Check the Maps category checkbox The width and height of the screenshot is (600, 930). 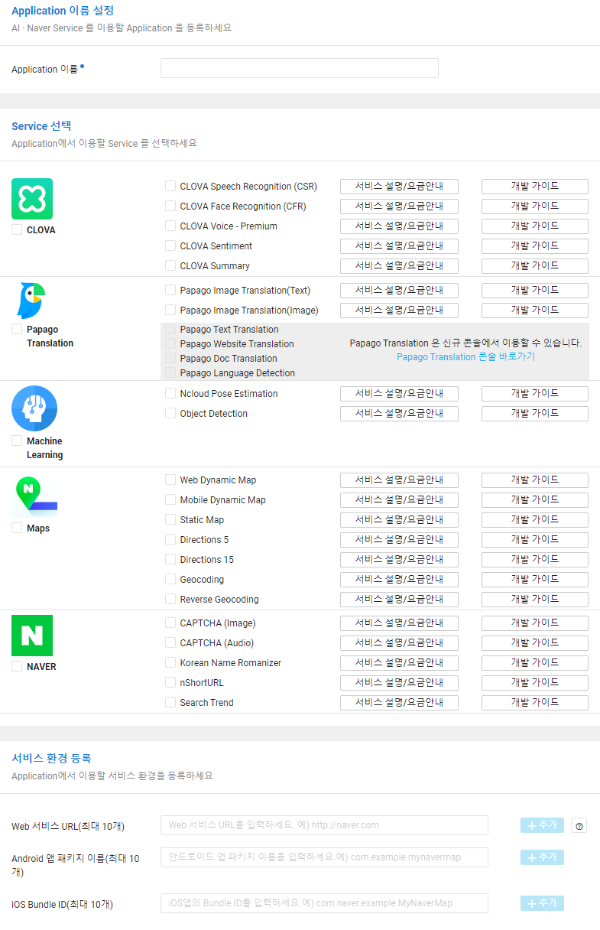(17, 528)
